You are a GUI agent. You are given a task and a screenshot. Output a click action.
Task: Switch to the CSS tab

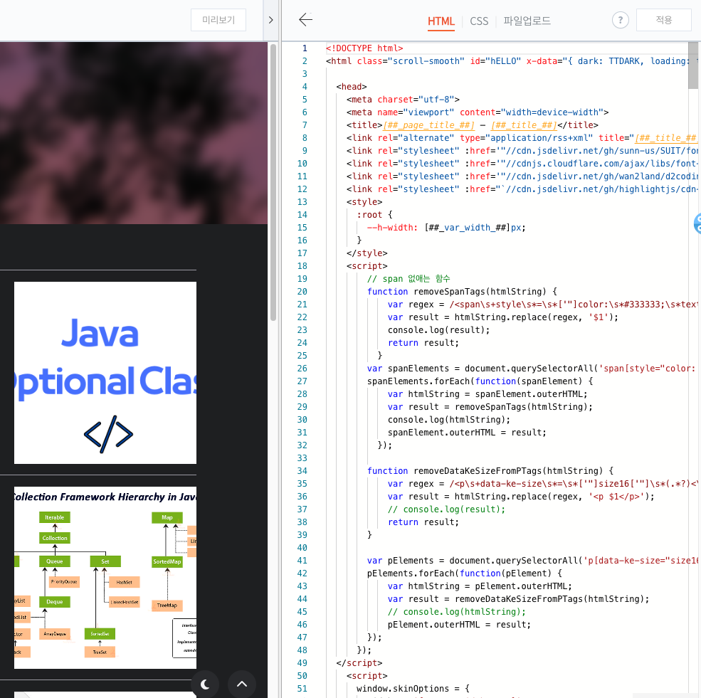(479, 21)
